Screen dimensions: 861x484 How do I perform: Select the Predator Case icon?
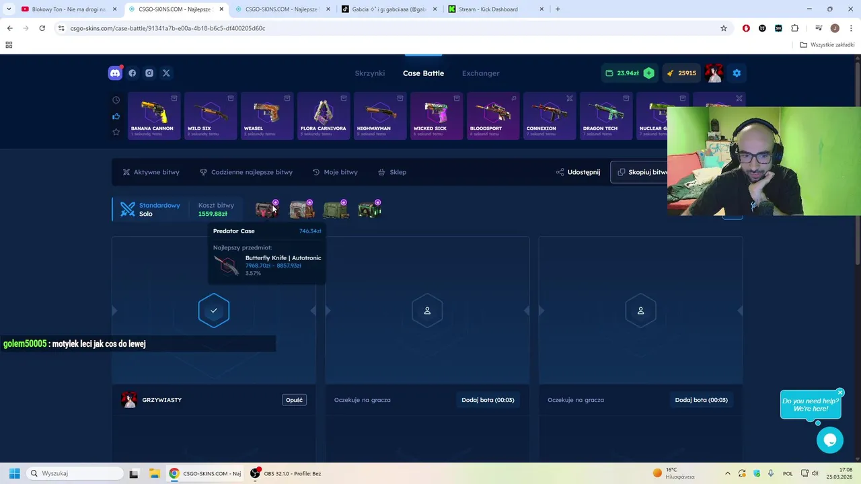(x=266, y=210)
